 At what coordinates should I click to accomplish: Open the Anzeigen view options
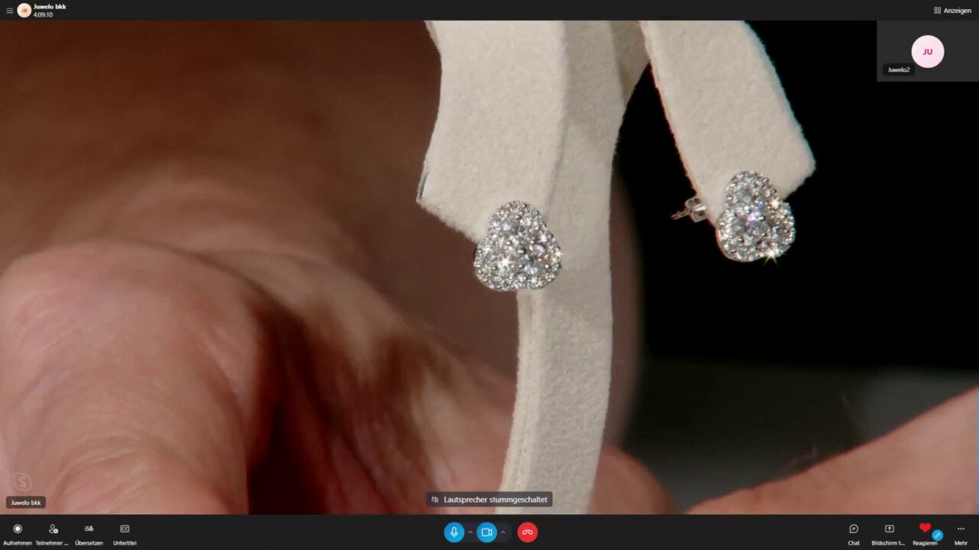coord(952,11)
